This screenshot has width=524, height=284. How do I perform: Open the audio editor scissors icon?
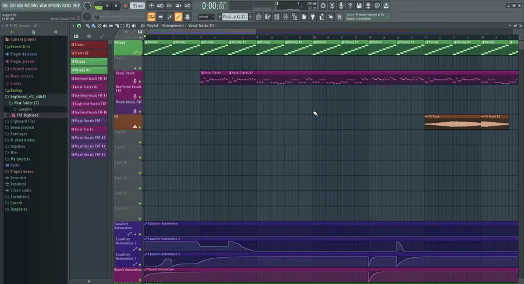click(332, 6)
